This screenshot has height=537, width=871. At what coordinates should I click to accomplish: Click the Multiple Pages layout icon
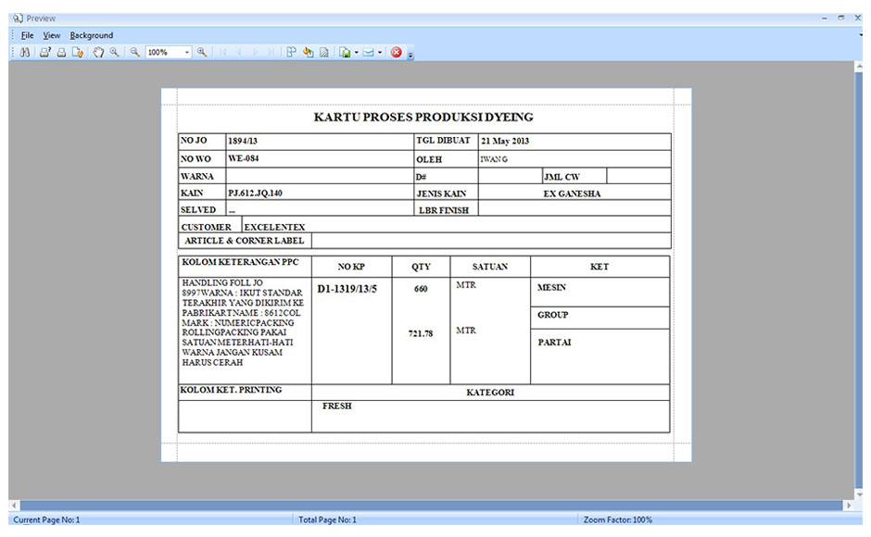pyautogui.click(x=291, y=53)
